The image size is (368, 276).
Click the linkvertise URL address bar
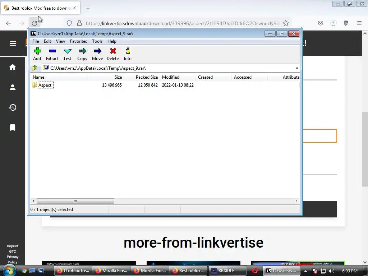(182, 23)
